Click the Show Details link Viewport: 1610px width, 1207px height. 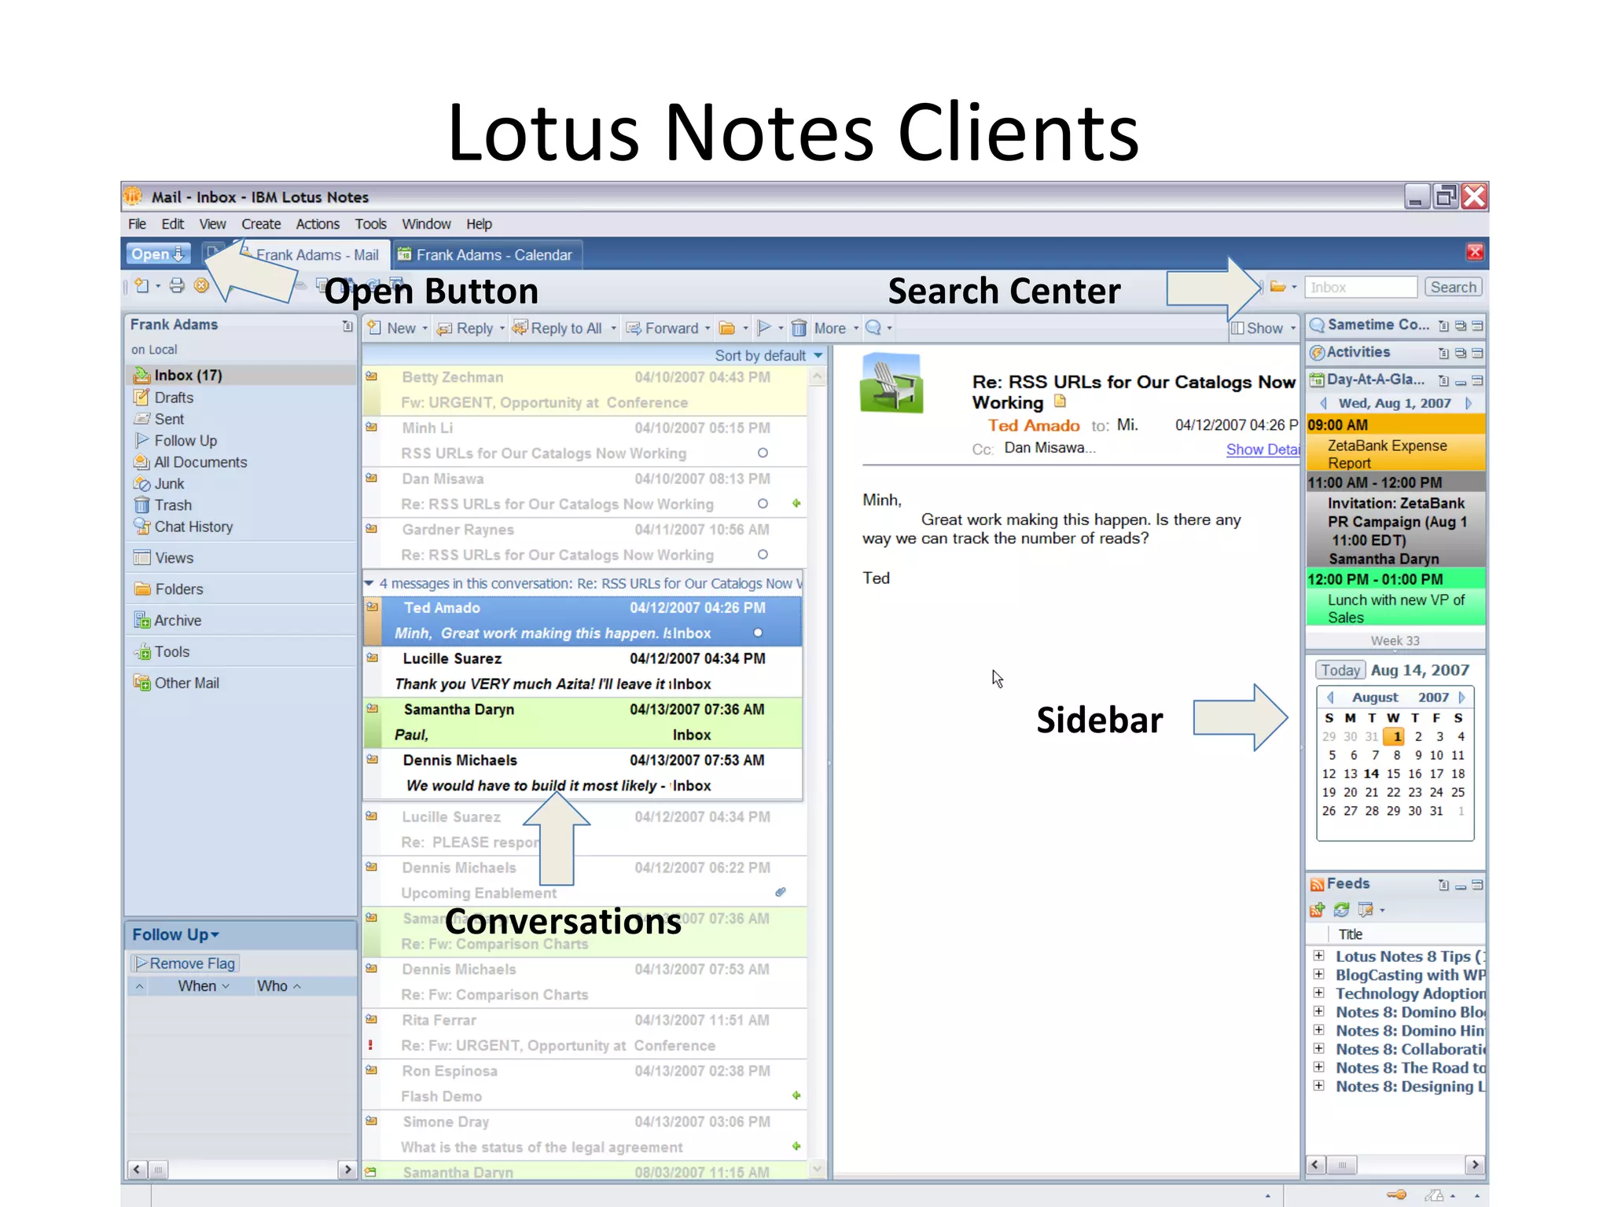(1262, 449)
